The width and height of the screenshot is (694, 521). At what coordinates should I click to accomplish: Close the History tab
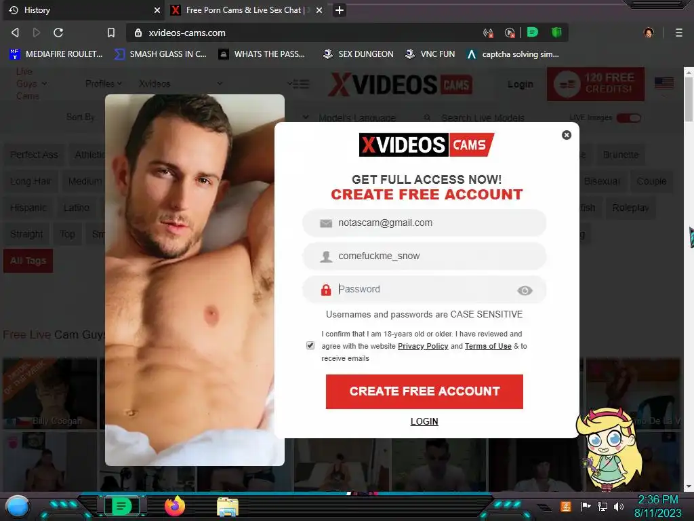click(157, 10)
